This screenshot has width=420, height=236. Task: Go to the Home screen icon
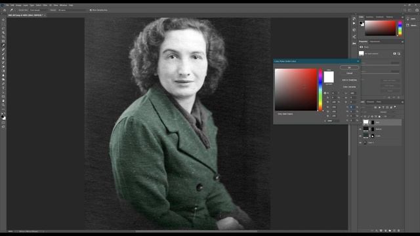click(5, 10)
